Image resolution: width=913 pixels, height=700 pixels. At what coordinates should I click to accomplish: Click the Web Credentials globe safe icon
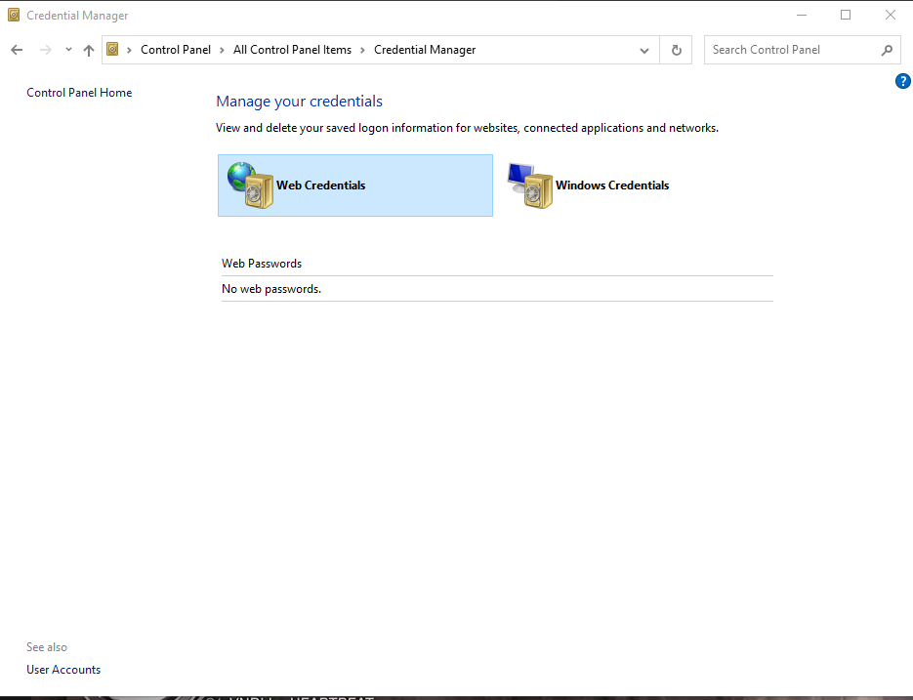[x=250, y=185]
